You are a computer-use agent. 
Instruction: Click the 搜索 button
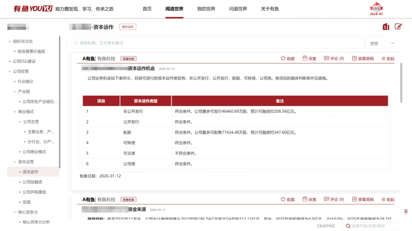(x=374, y=43)
